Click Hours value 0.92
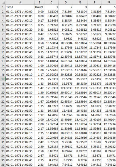 [39, 61]
